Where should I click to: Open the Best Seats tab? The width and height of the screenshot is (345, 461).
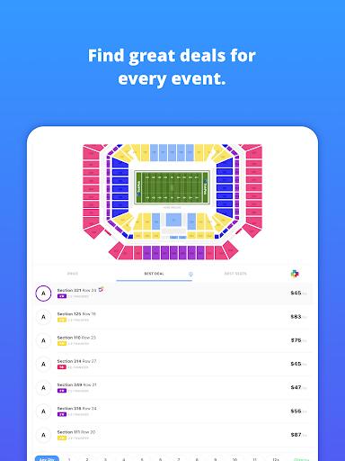(x=235, y=274)
